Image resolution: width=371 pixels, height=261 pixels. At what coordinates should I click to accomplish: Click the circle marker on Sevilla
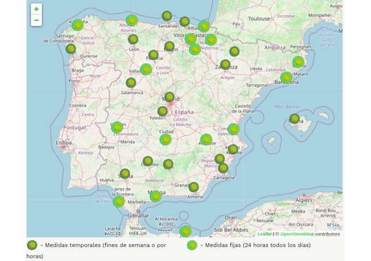tap(125, 173)
